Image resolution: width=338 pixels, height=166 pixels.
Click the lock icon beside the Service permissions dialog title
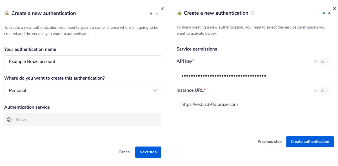(179, 13)
